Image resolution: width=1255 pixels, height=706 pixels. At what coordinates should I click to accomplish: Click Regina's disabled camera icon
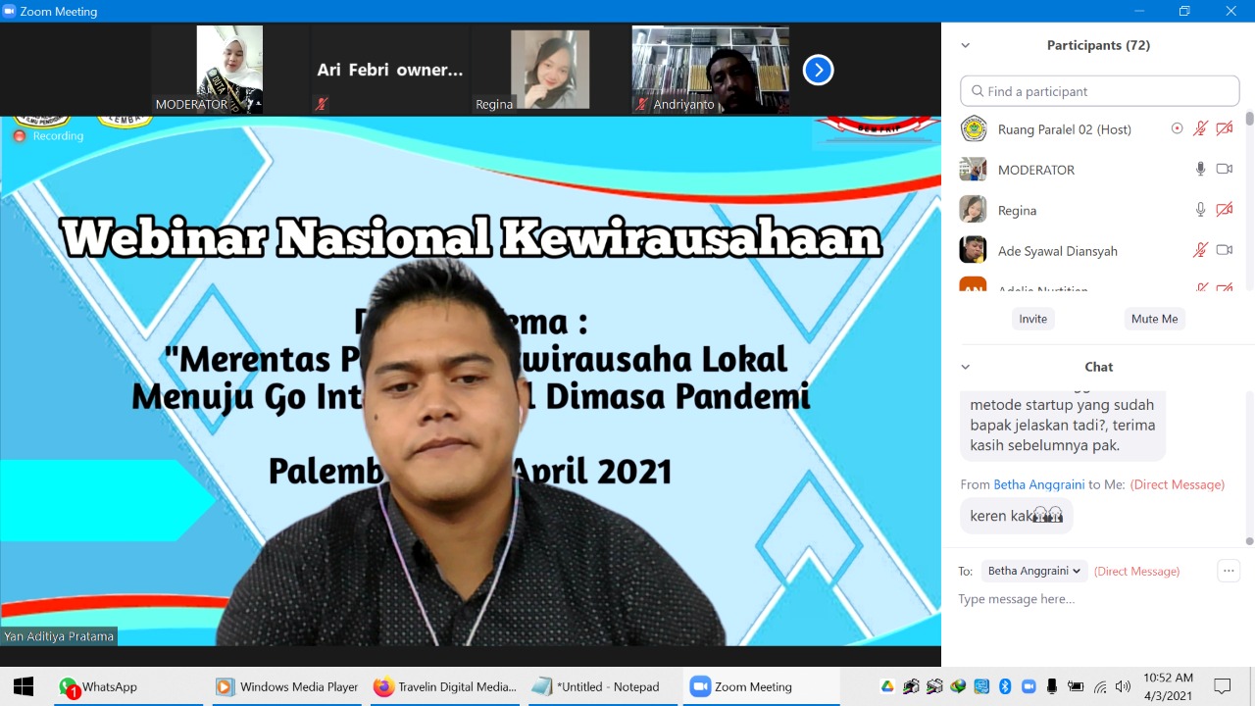1225,209
